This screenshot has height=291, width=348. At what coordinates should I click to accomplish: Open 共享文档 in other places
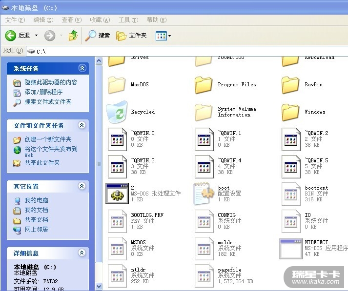pyautogui.click(x=36, y=220)
